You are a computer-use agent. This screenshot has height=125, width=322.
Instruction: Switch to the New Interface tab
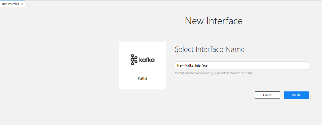[x=10, y=4]
